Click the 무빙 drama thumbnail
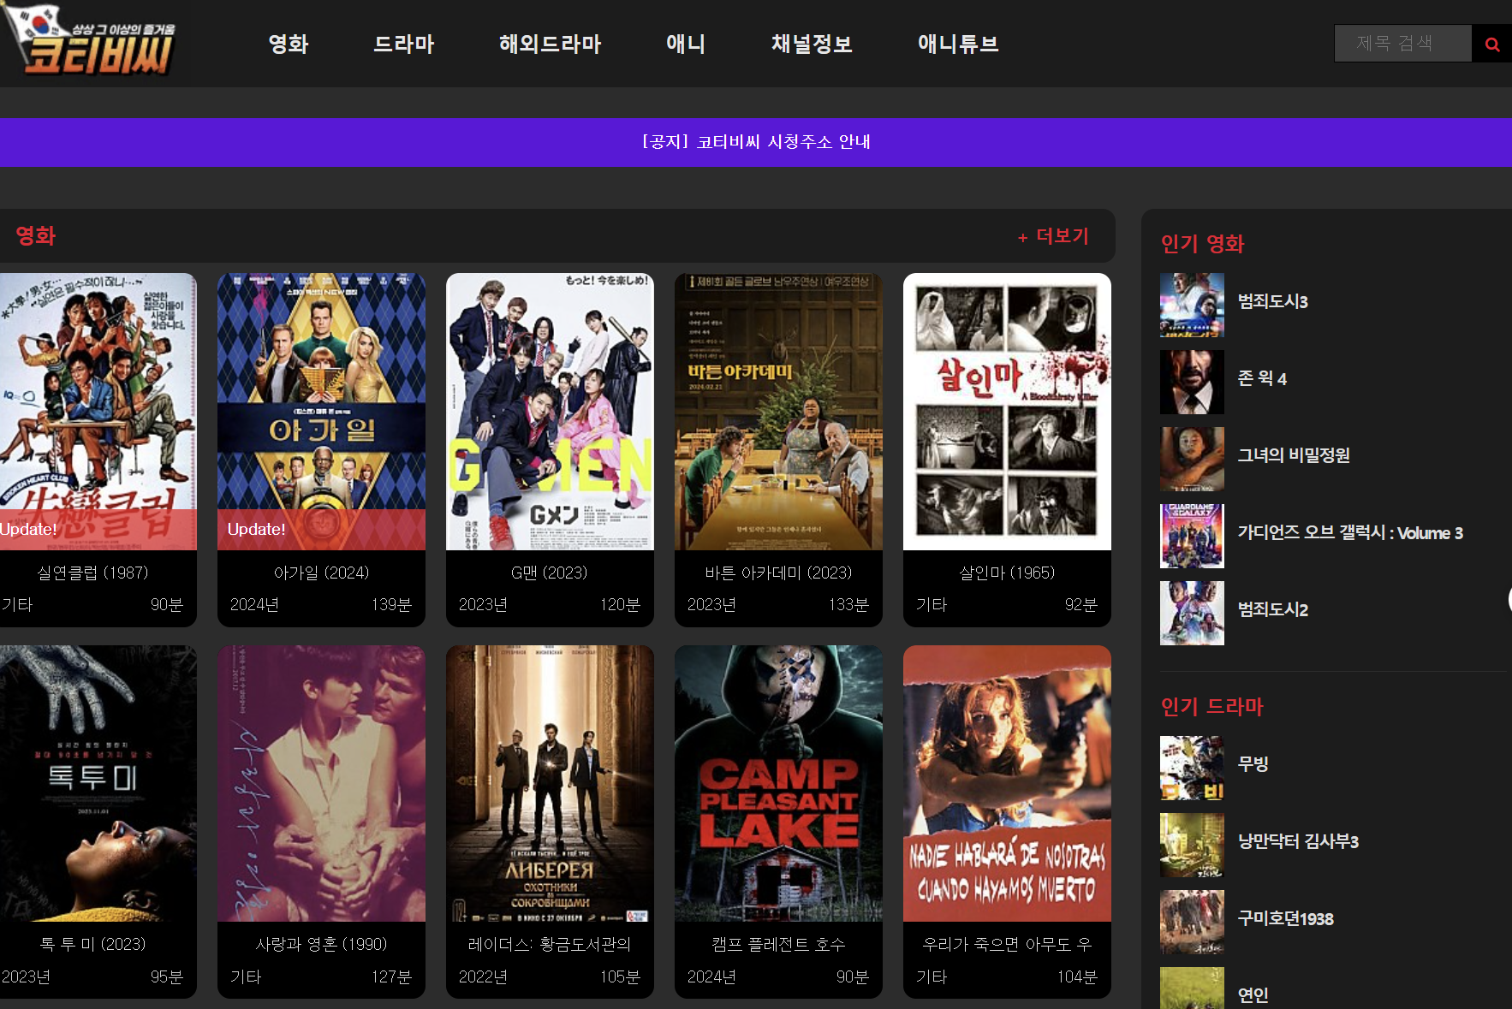1512x1009 pixels. tap(1192, 768)
